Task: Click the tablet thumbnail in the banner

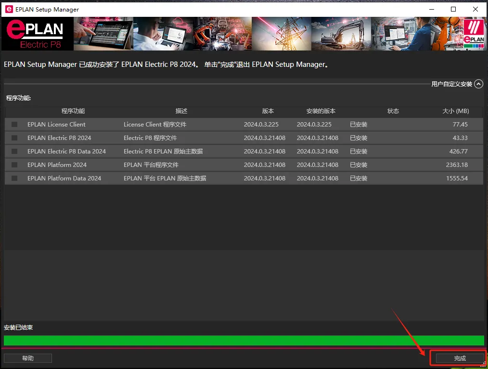Action: point(103,34)
